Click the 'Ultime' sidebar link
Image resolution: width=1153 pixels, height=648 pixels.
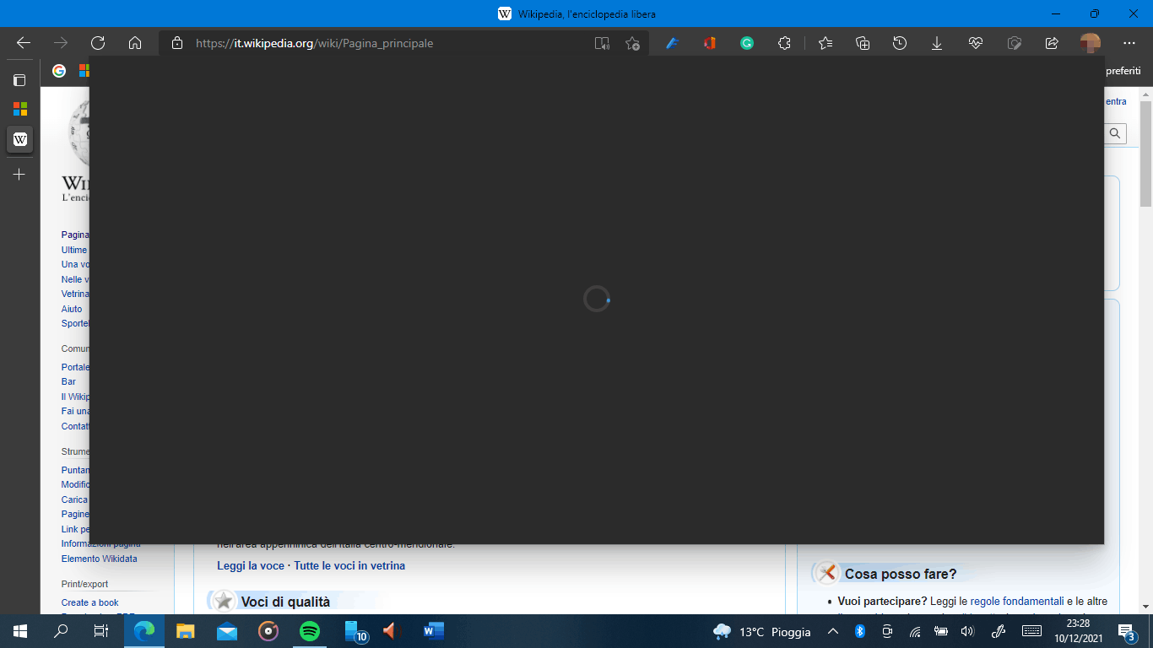click(x=74, y=250)
